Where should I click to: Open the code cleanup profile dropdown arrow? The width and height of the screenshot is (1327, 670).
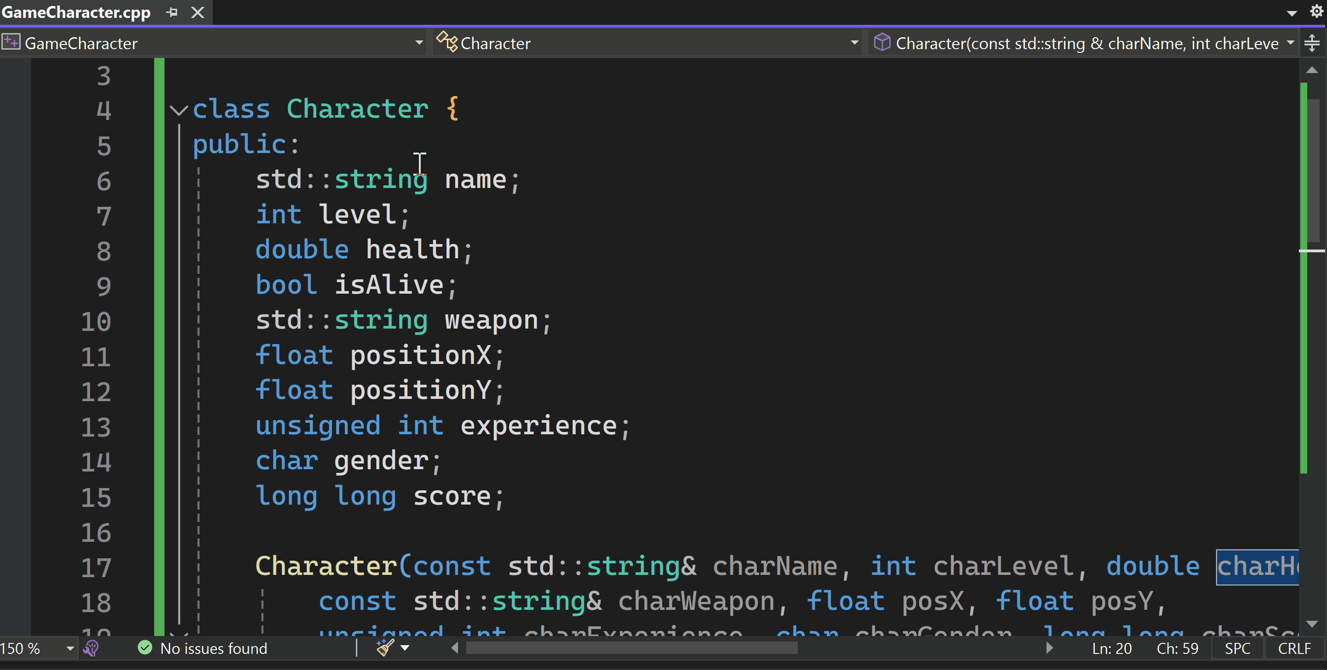(406, 648)
